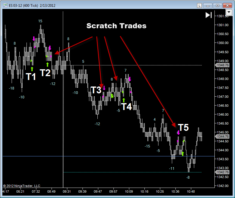Click the 1342.75 price marker on axis
The width and height of the screenshot is (235, 198).
222,172
